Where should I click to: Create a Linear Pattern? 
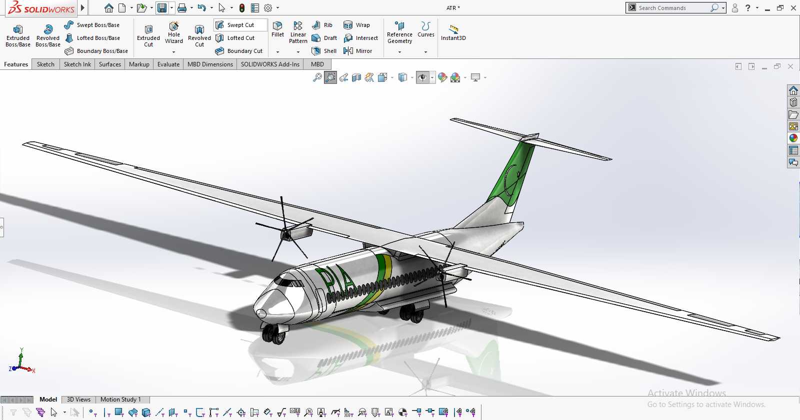point(298,32)
